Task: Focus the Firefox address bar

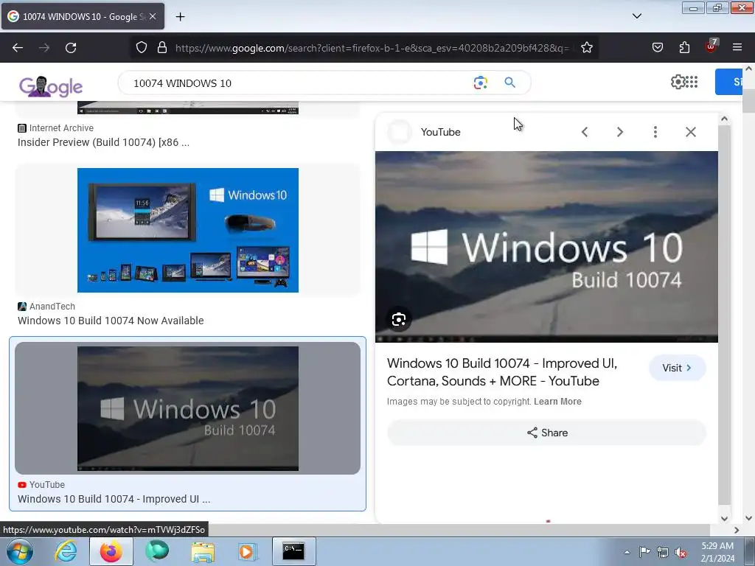Action: pos(372,48)
